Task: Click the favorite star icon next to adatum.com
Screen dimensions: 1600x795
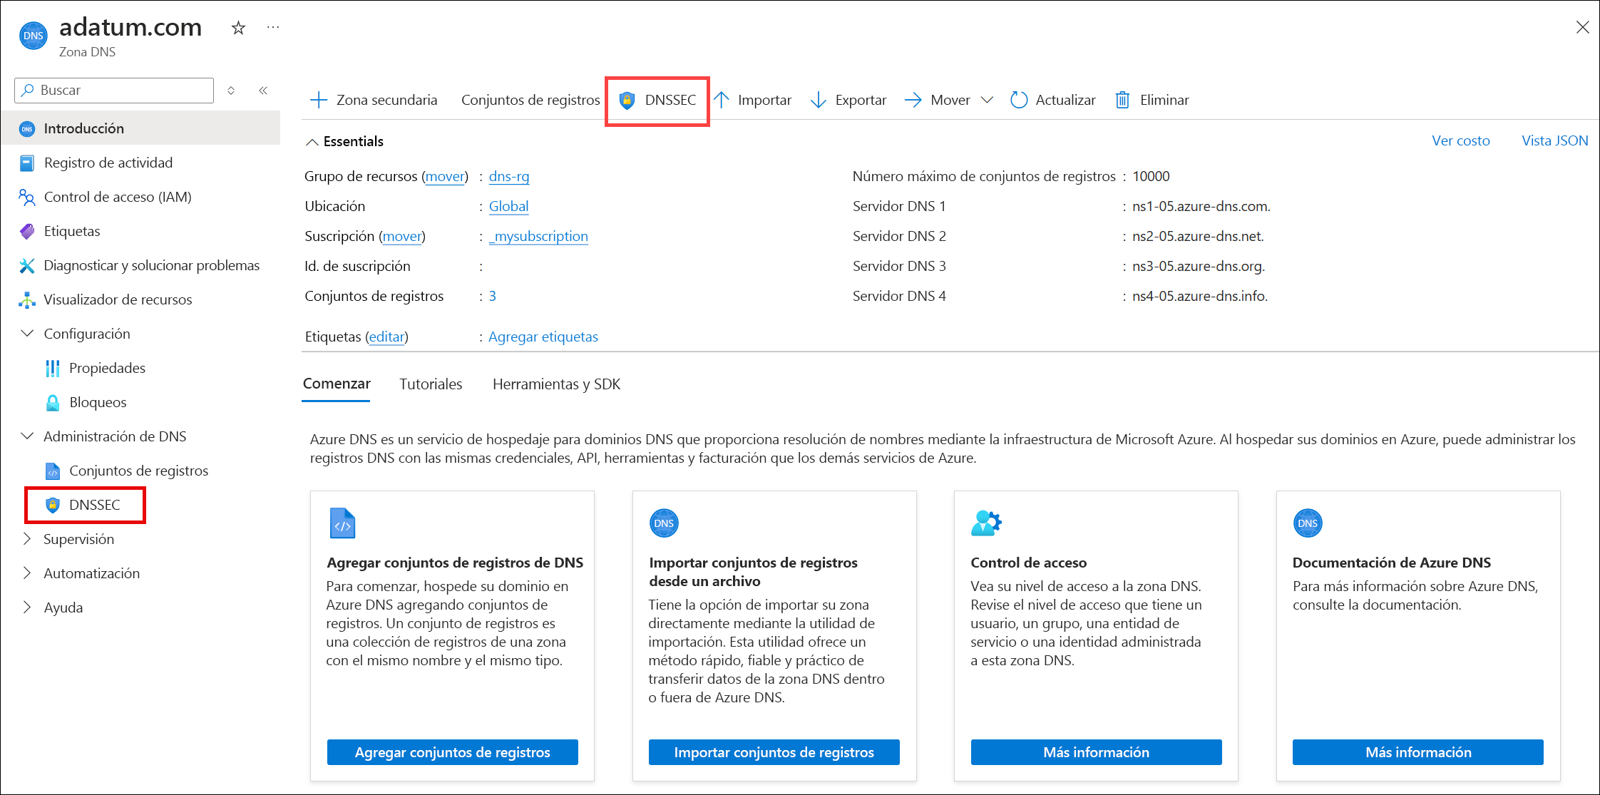Action: click(x=238, y=29)
